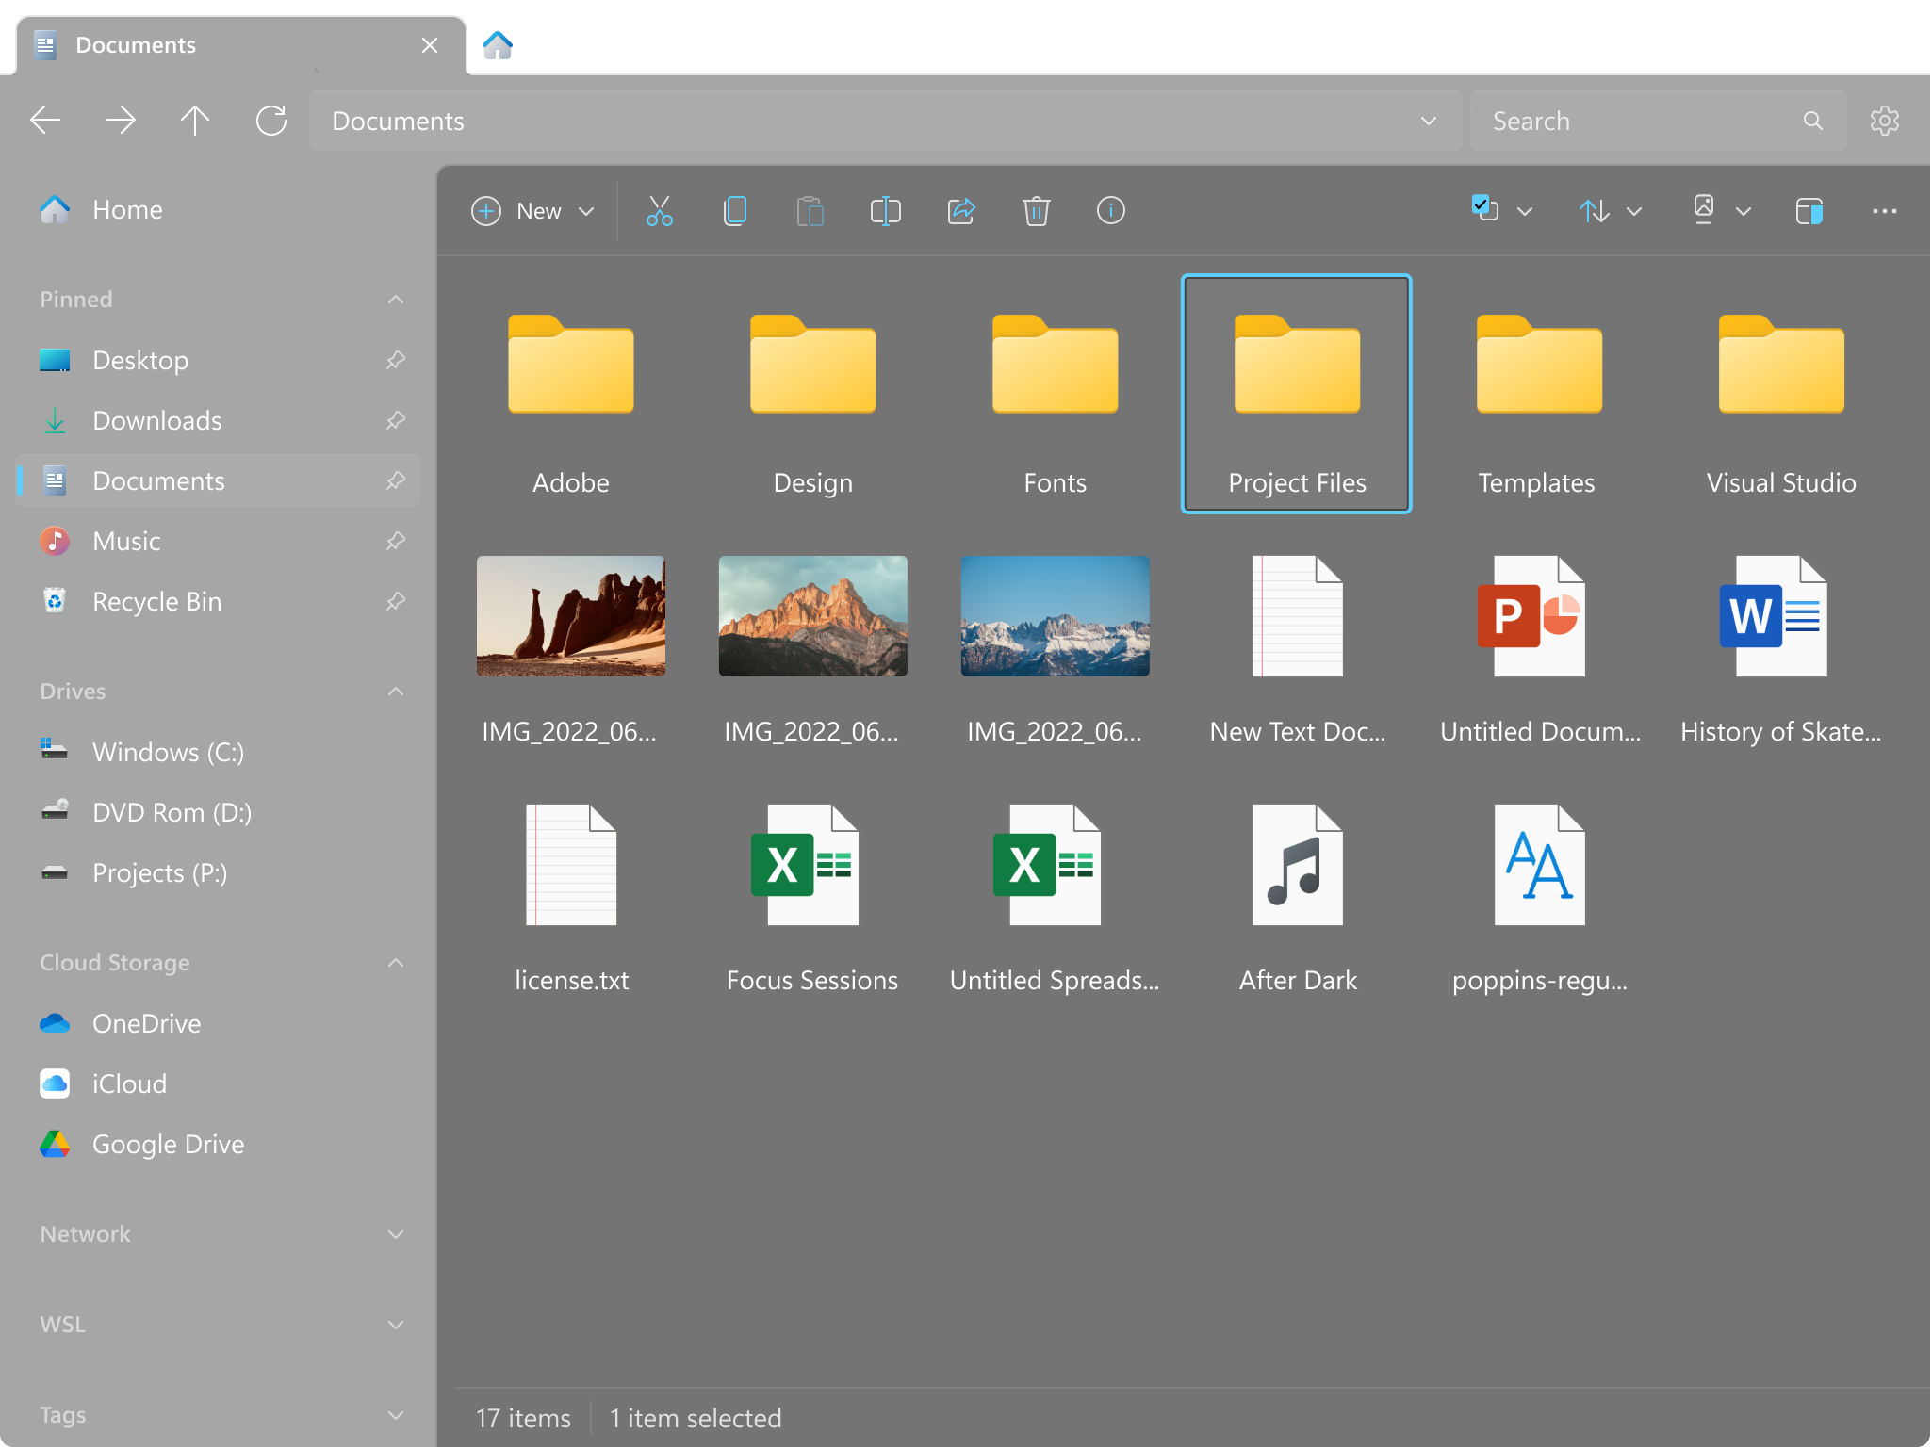The width and height of the screenshot is (1932, 1449).
Task: Click the Delete trash icon
Action: [x=1036, y=211]
